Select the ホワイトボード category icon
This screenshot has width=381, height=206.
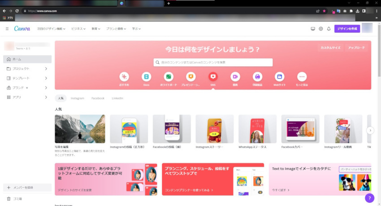pos(168,77)
